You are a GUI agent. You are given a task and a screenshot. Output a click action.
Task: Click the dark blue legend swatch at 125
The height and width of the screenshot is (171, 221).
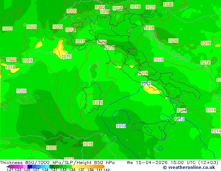click(30, 166)
